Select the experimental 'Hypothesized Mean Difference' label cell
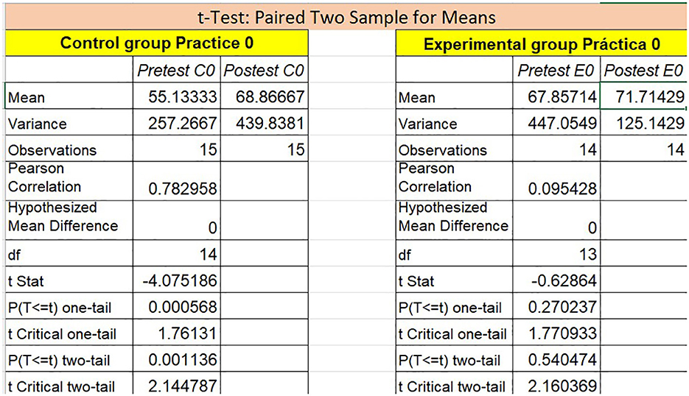This screenshot has width=689, height=396. coord(452,216)
